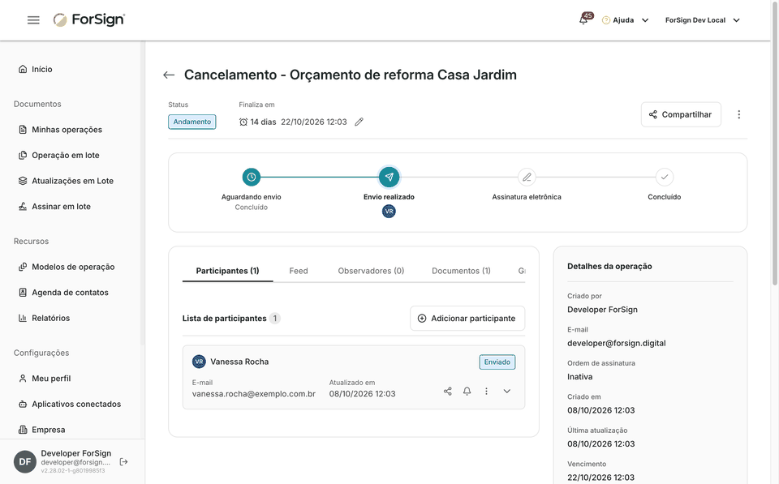Expand the Ajuda dropdown

coord(645,20)
